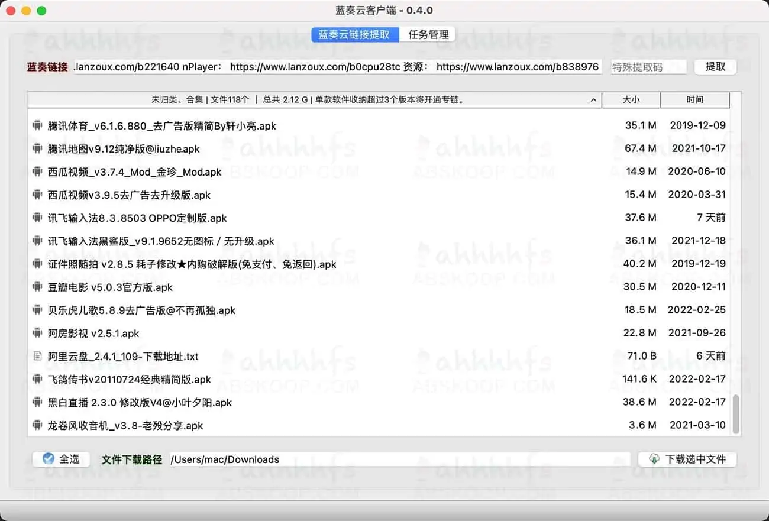Click the app icon beside 黑白直播 2.3.0 修改版

point(37,402)
